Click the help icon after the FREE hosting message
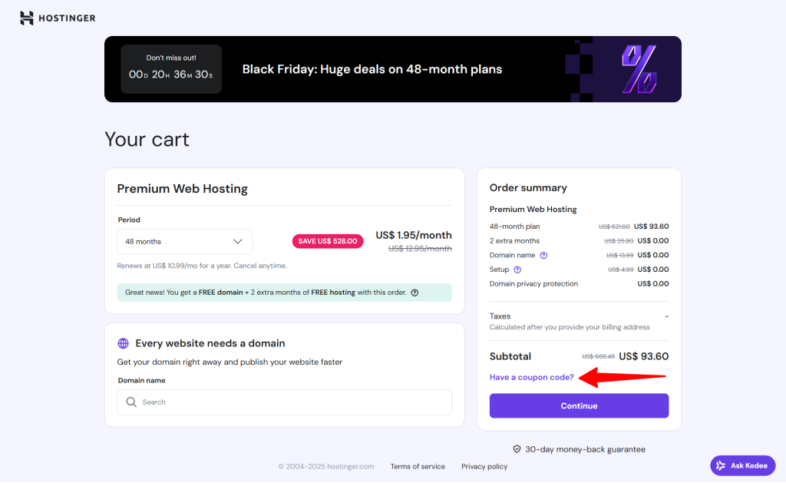 (414, 293)
